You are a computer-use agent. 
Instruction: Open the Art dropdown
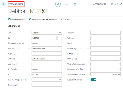60,33
